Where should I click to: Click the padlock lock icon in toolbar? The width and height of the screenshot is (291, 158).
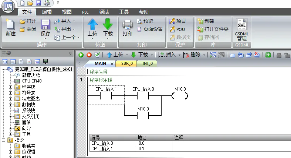point(278,55)
